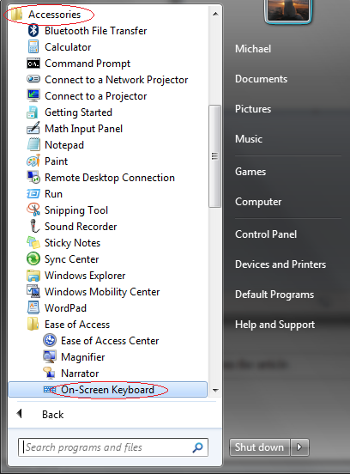Viewport: 350px width, 474px height.
Task: Open Computer from the Start menu
Action: 258,202
